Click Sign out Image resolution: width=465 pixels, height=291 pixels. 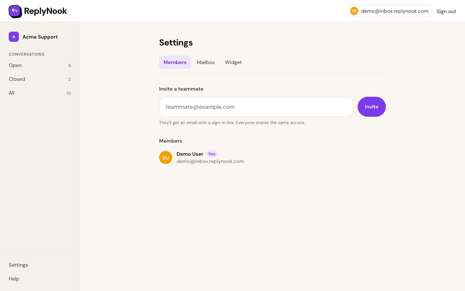(446, 11)
